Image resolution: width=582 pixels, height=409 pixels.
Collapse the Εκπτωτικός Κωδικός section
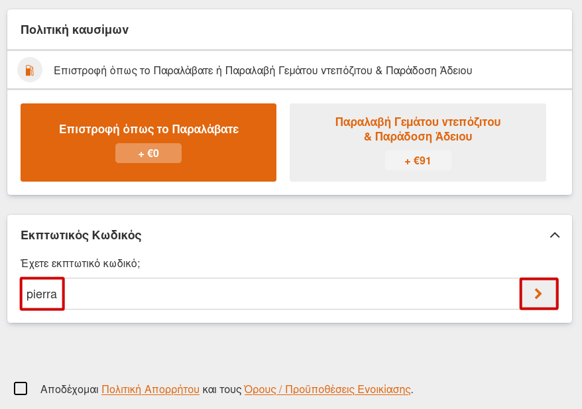[555, 235]
